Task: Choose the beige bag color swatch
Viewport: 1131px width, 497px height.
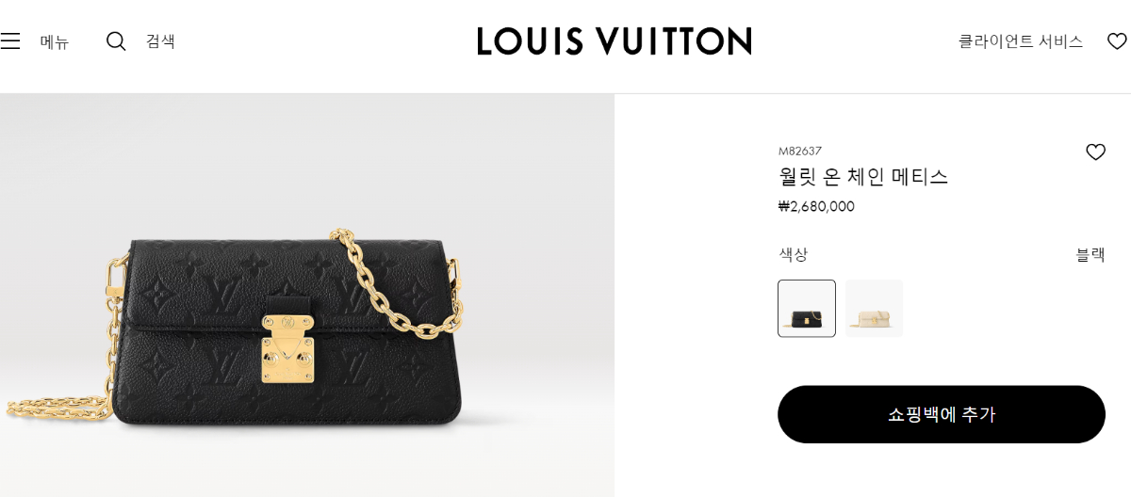Action: click(874, 308)
